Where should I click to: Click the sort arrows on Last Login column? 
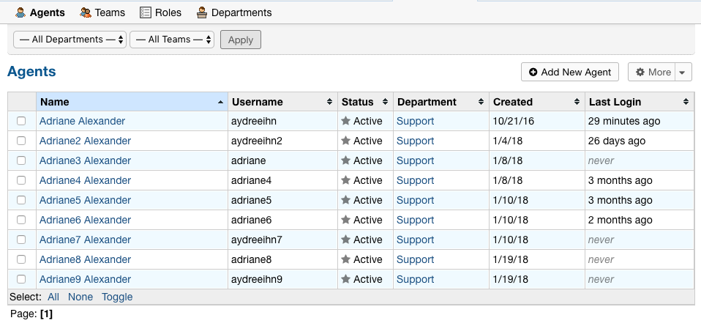(x=686, y=102)
